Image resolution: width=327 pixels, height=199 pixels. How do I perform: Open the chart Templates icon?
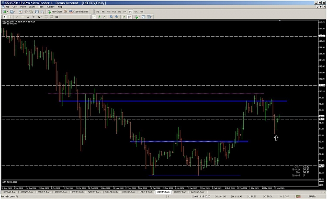(x=149, y=17)
